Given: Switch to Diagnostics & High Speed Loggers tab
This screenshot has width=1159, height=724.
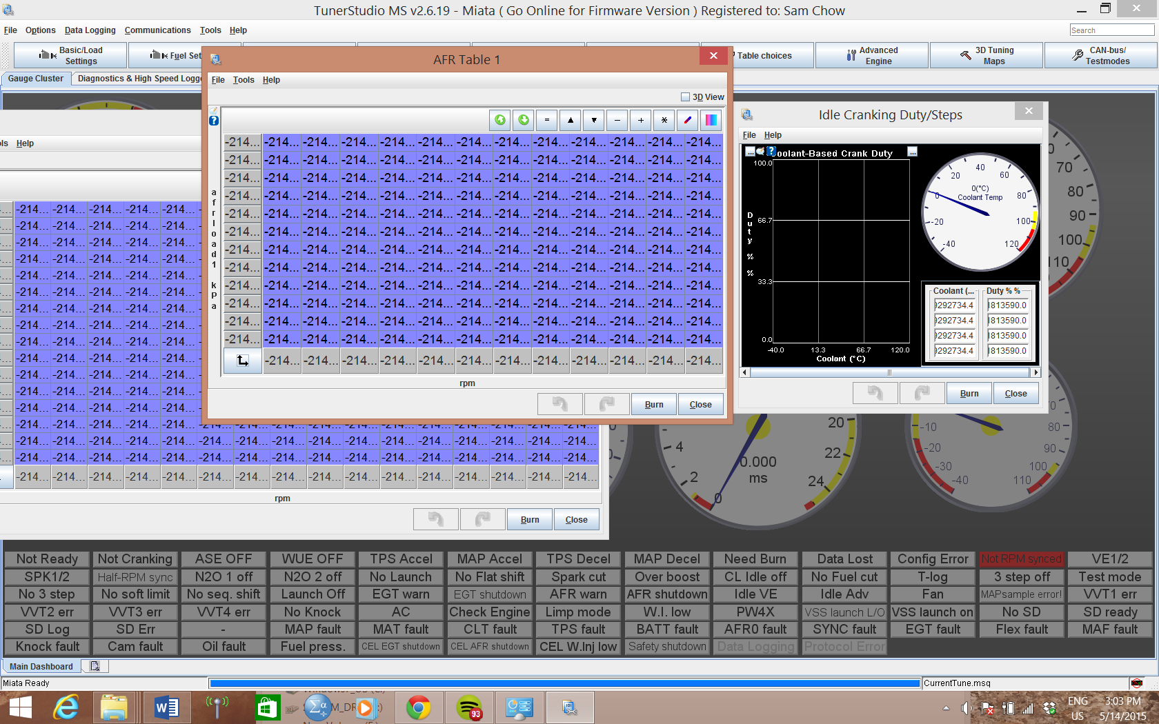Looking at the screenshot, I should click(138, 79).
